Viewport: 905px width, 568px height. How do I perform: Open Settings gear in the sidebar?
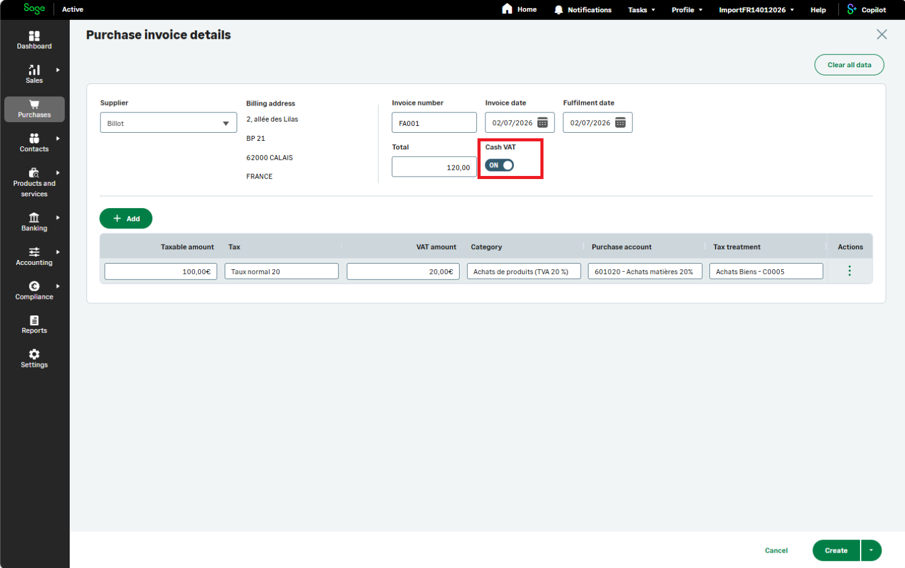click(34, 354)
